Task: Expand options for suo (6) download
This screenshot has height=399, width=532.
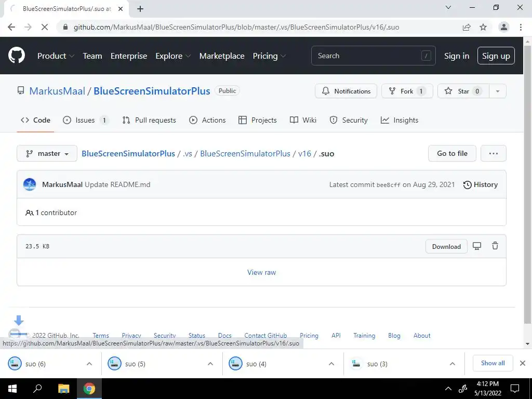Action: click(89, 364)
